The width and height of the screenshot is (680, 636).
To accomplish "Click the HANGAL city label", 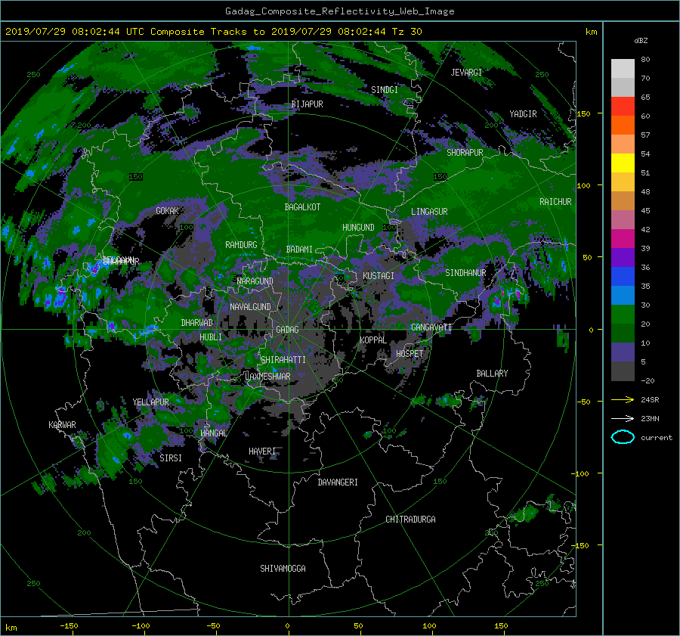I will point(213,433).
